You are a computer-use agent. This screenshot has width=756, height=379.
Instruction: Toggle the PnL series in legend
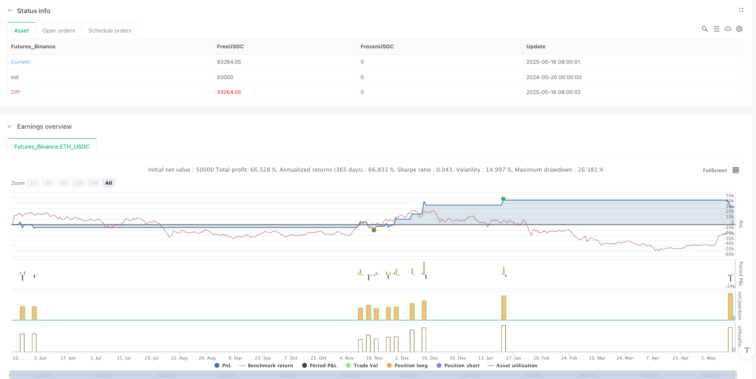[223, 365]
